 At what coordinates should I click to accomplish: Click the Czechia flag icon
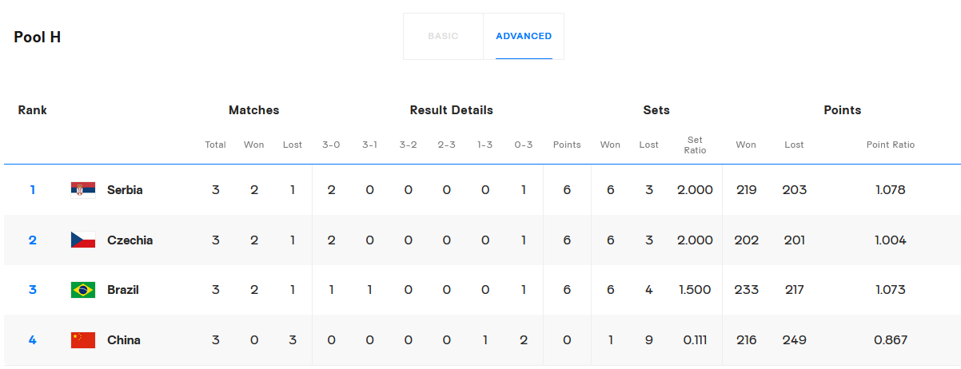83,240
